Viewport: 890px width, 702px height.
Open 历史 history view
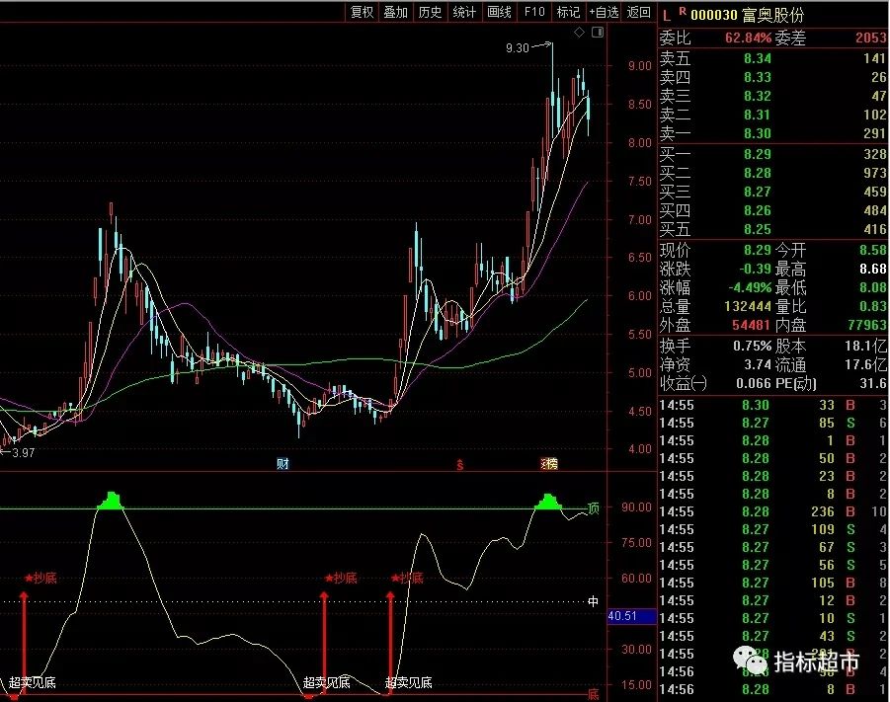click(430, 12)
